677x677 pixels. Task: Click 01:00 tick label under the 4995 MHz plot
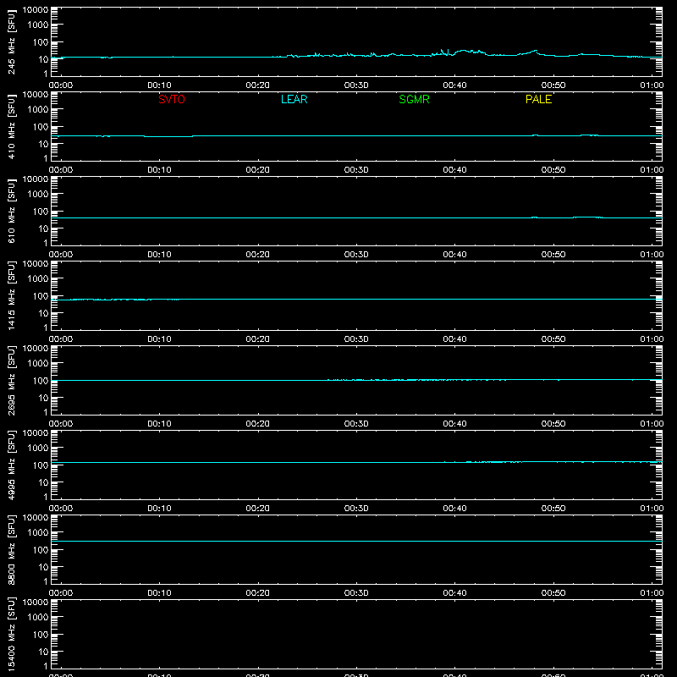[x=652, y=509]
